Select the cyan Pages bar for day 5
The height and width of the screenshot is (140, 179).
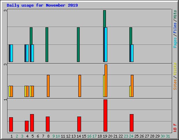click(33, 53)
